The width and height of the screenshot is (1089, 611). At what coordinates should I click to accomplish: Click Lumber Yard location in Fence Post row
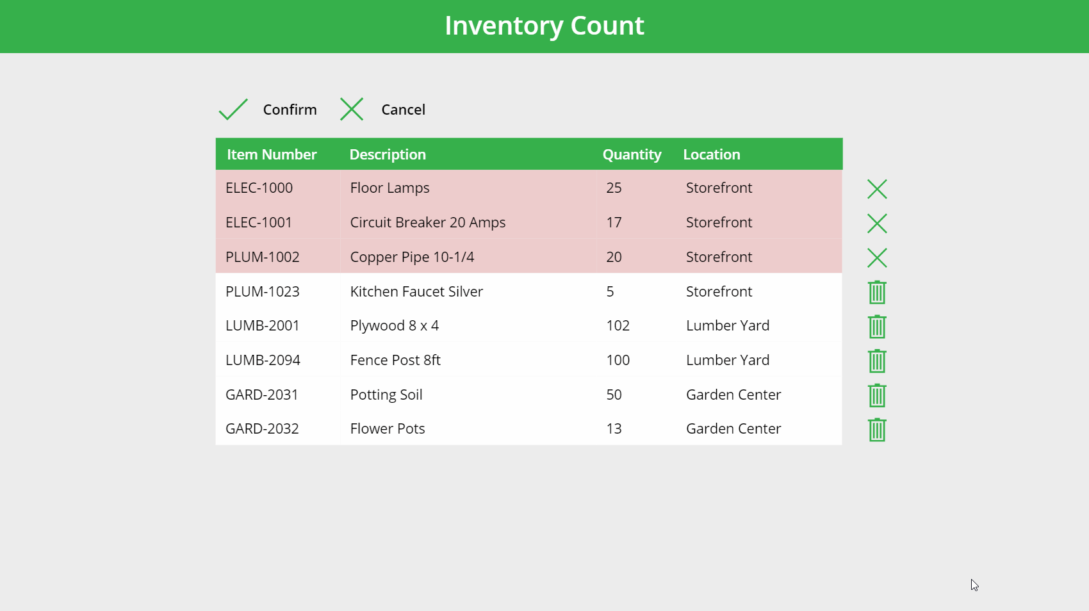click(x=728, y=361)
